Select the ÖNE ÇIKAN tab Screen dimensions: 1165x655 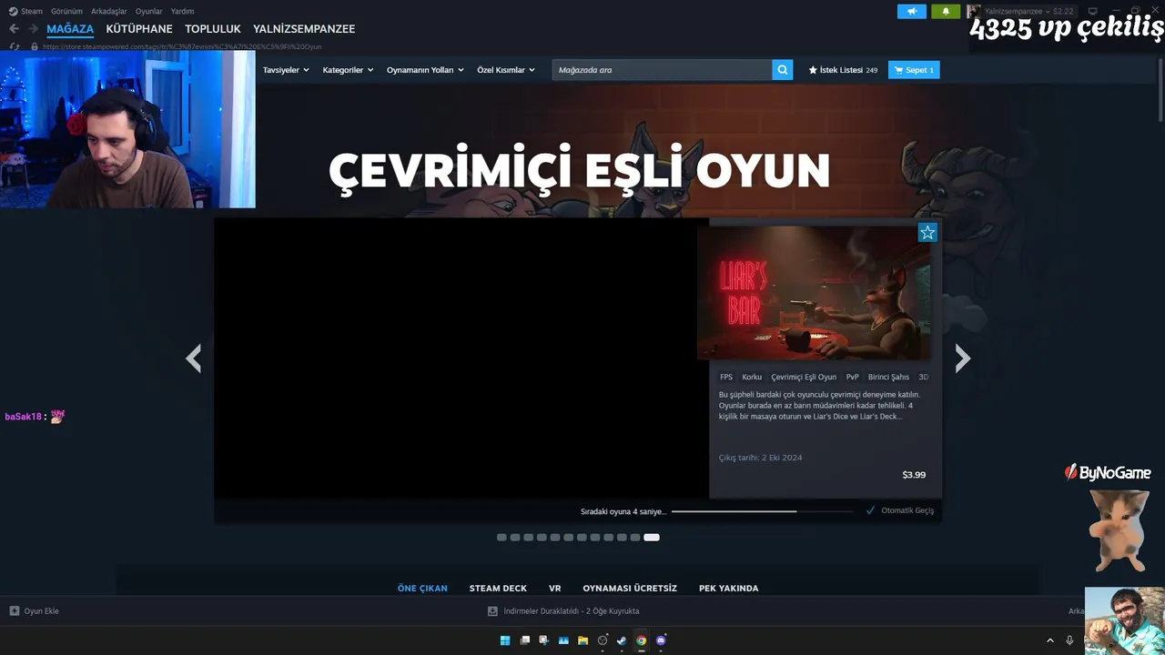pos(422,589)
